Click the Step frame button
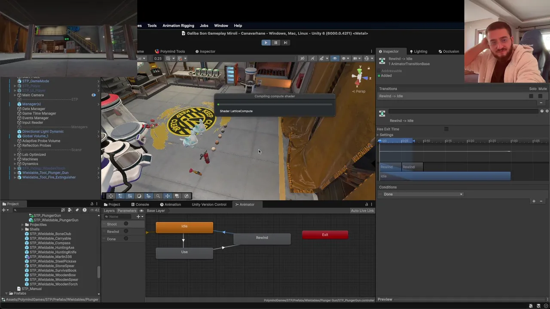Viewport: 550px width, 309px height. click(285, 42)
